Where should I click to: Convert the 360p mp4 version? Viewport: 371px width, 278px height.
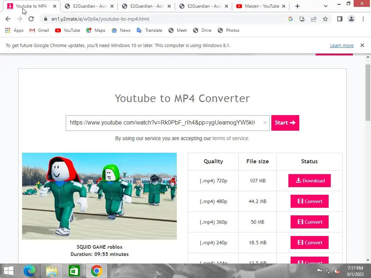309,222
